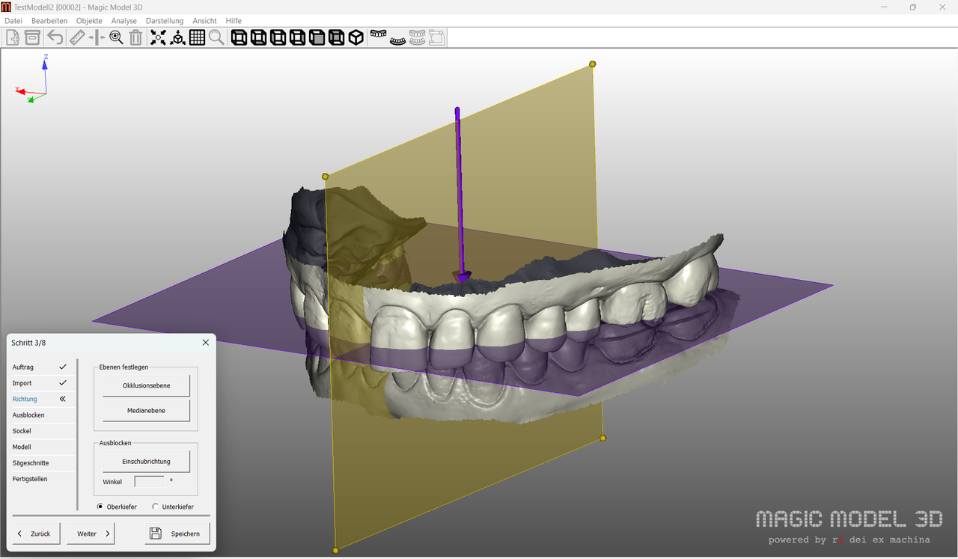958x559 pixels.
Task: Select the Unterkiefer radio button
Action: pyautogui.click(x=156, y=507)
